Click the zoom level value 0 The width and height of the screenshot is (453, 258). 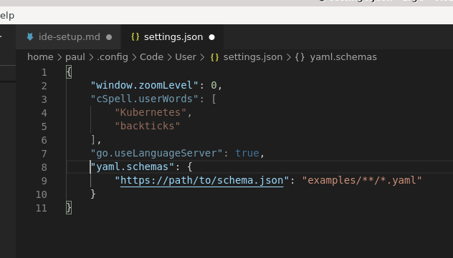click(x=214, y=85)
